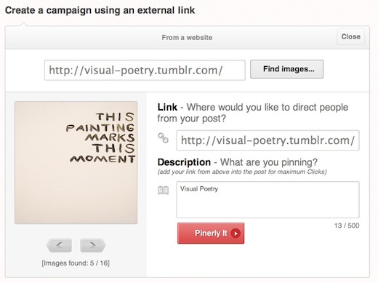Close the From a website panel
The width and height of the screenshot is (378, 283).
(x=350, y=36)
